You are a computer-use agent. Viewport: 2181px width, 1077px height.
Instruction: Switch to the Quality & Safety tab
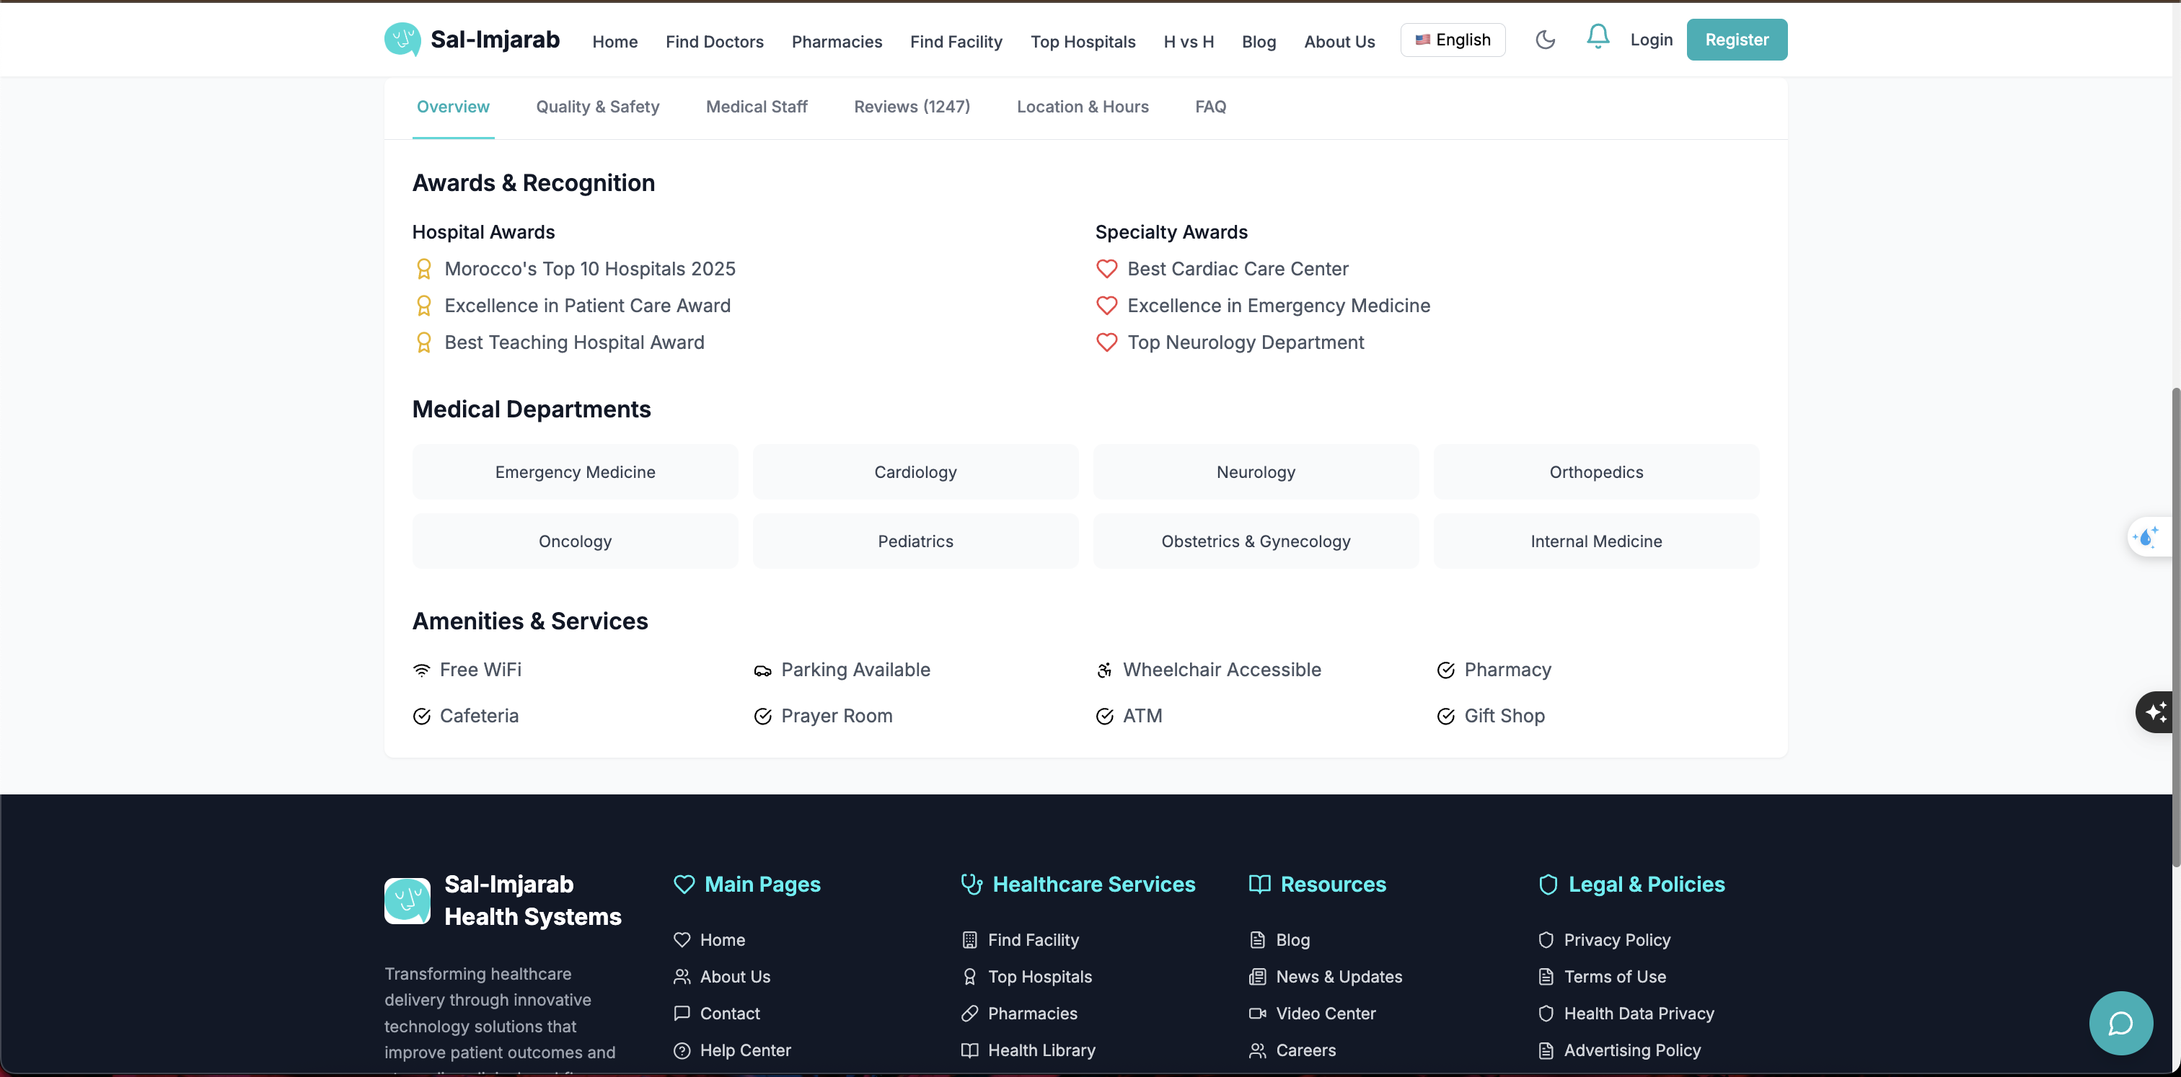pos(597,107)
